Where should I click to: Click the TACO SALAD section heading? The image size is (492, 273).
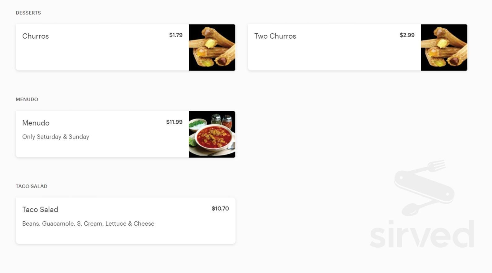(x=31, y=186)
